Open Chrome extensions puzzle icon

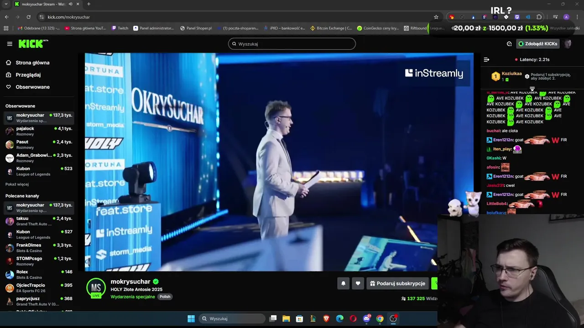point(539,17)
